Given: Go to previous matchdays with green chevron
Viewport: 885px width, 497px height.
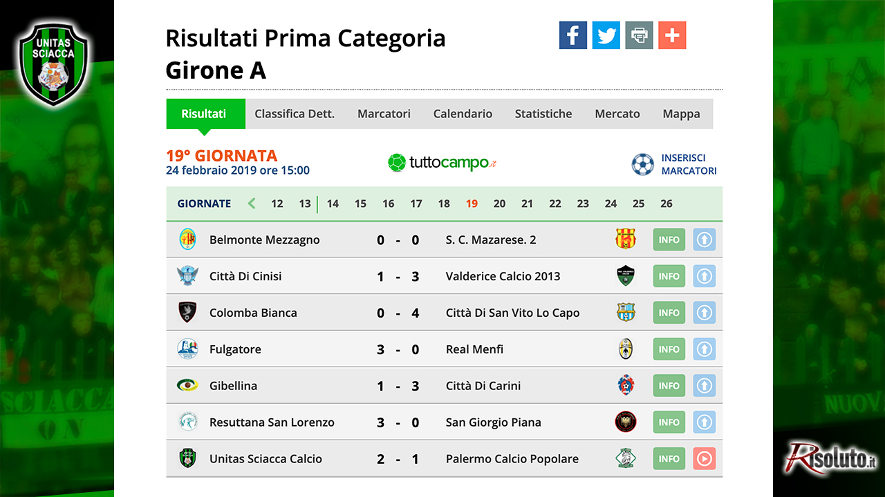Looking at the screenshot, I should coord(252,204).
